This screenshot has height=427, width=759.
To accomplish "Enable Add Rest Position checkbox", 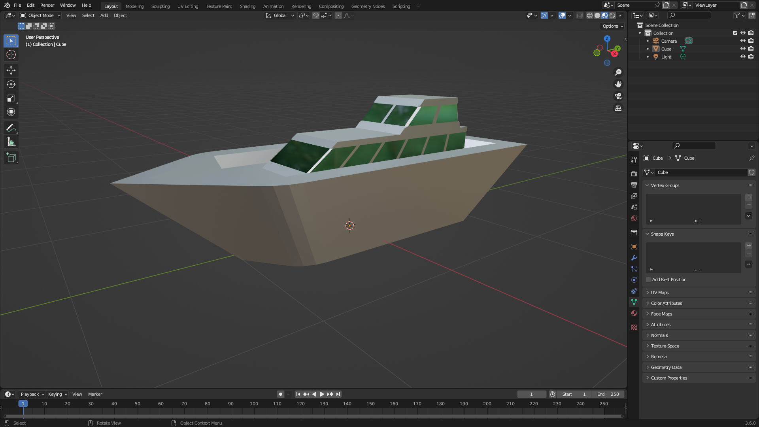I will [x=648, y=280].
